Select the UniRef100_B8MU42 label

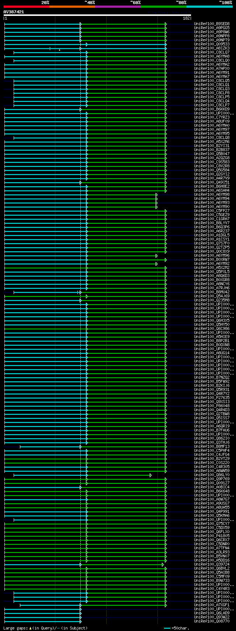click(x=212, y=292)
